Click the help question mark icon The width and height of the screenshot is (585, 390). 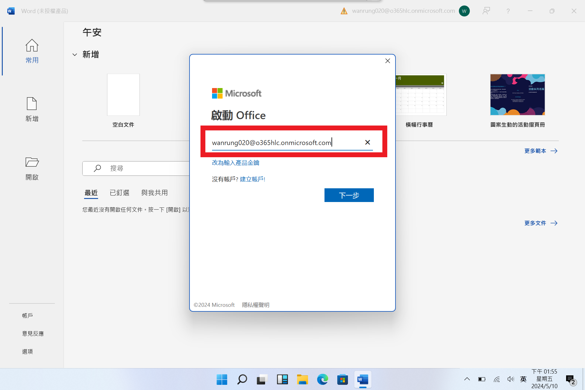(x=508, y=11)
